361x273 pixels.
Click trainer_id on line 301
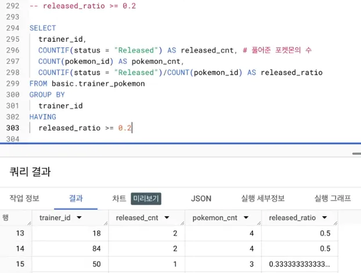pyautogui.click(x=60, y=106)
